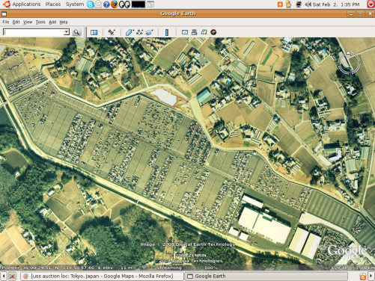Viewport: 375px width, 281px height.
Task: Toggle the sidebar panel icon
Action: 94,32
